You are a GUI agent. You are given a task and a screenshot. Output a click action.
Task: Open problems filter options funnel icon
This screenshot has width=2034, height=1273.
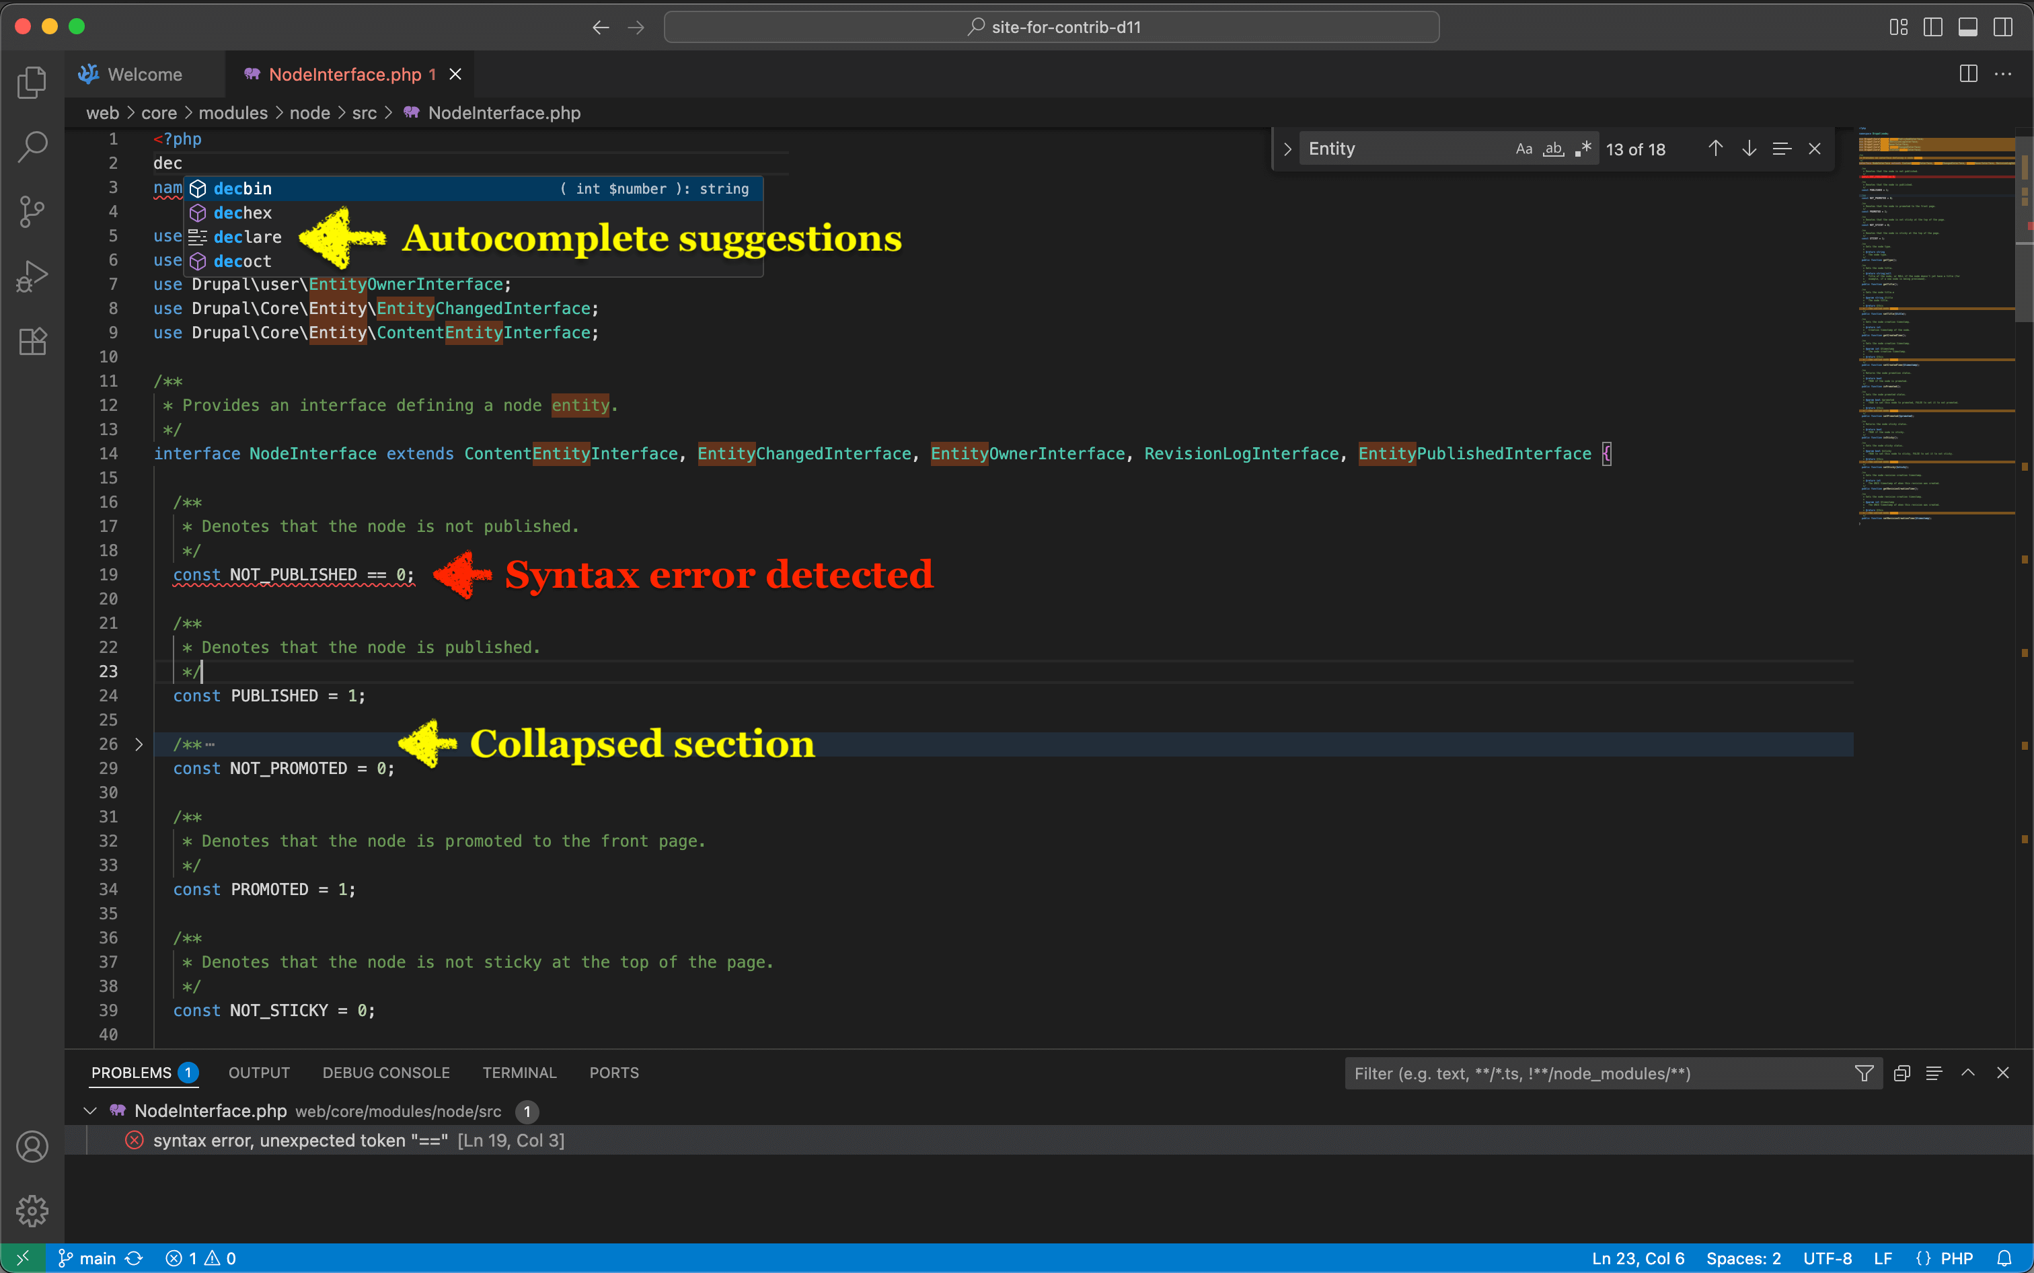(1864, 1073)
